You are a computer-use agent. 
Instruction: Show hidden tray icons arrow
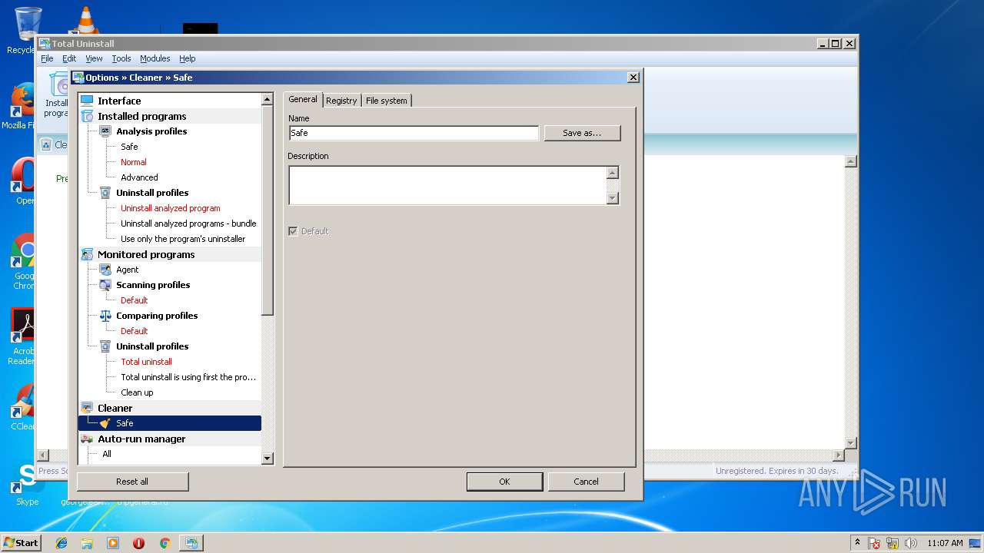[857, 543]
